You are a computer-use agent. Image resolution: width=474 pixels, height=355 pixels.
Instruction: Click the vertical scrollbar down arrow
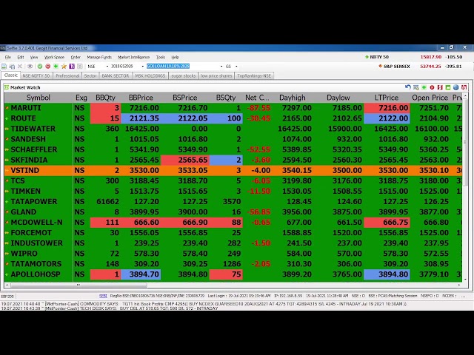click(465, 280)
